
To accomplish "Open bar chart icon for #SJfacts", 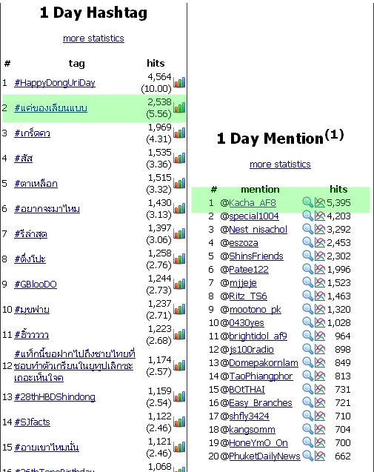I will (179, 422).
